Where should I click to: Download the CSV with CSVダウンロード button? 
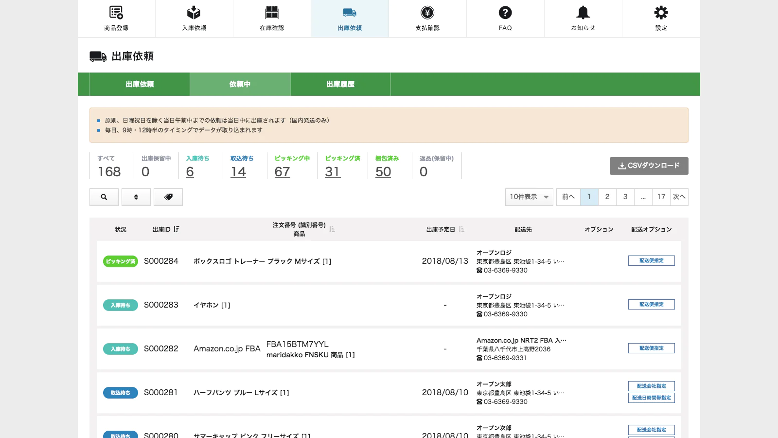(649, 166)
